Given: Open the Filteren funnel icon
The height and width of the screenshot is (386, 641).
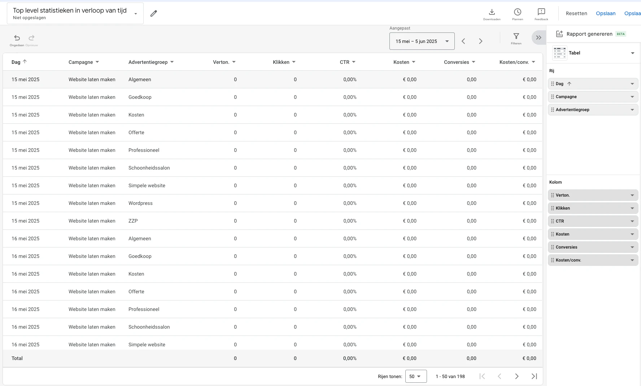Looking at the screenshot, I should pyautogui.click(x=516, y=36).
